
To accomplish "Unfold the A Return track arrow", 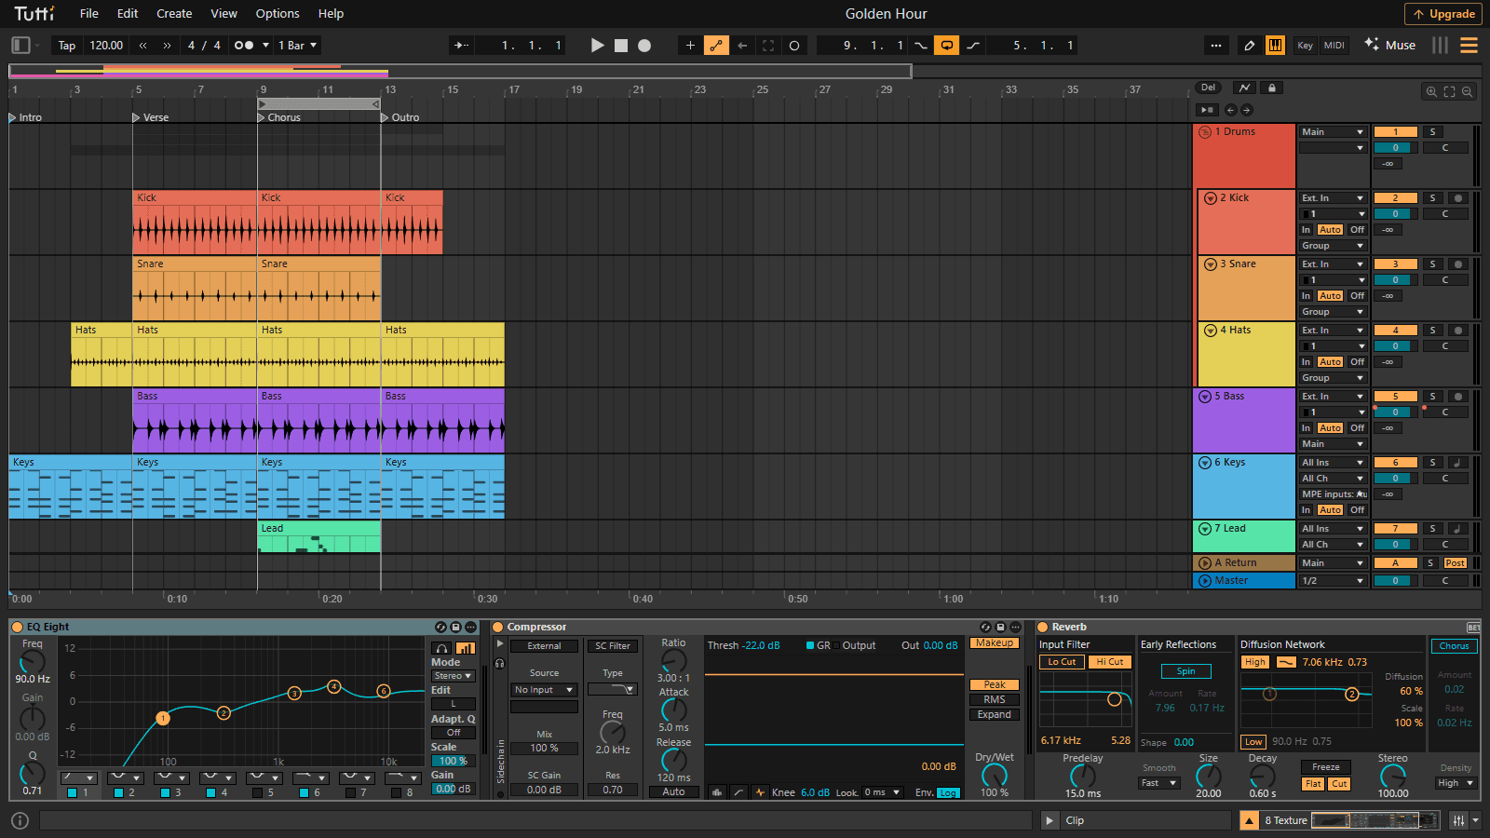I will coord(1205,563).
